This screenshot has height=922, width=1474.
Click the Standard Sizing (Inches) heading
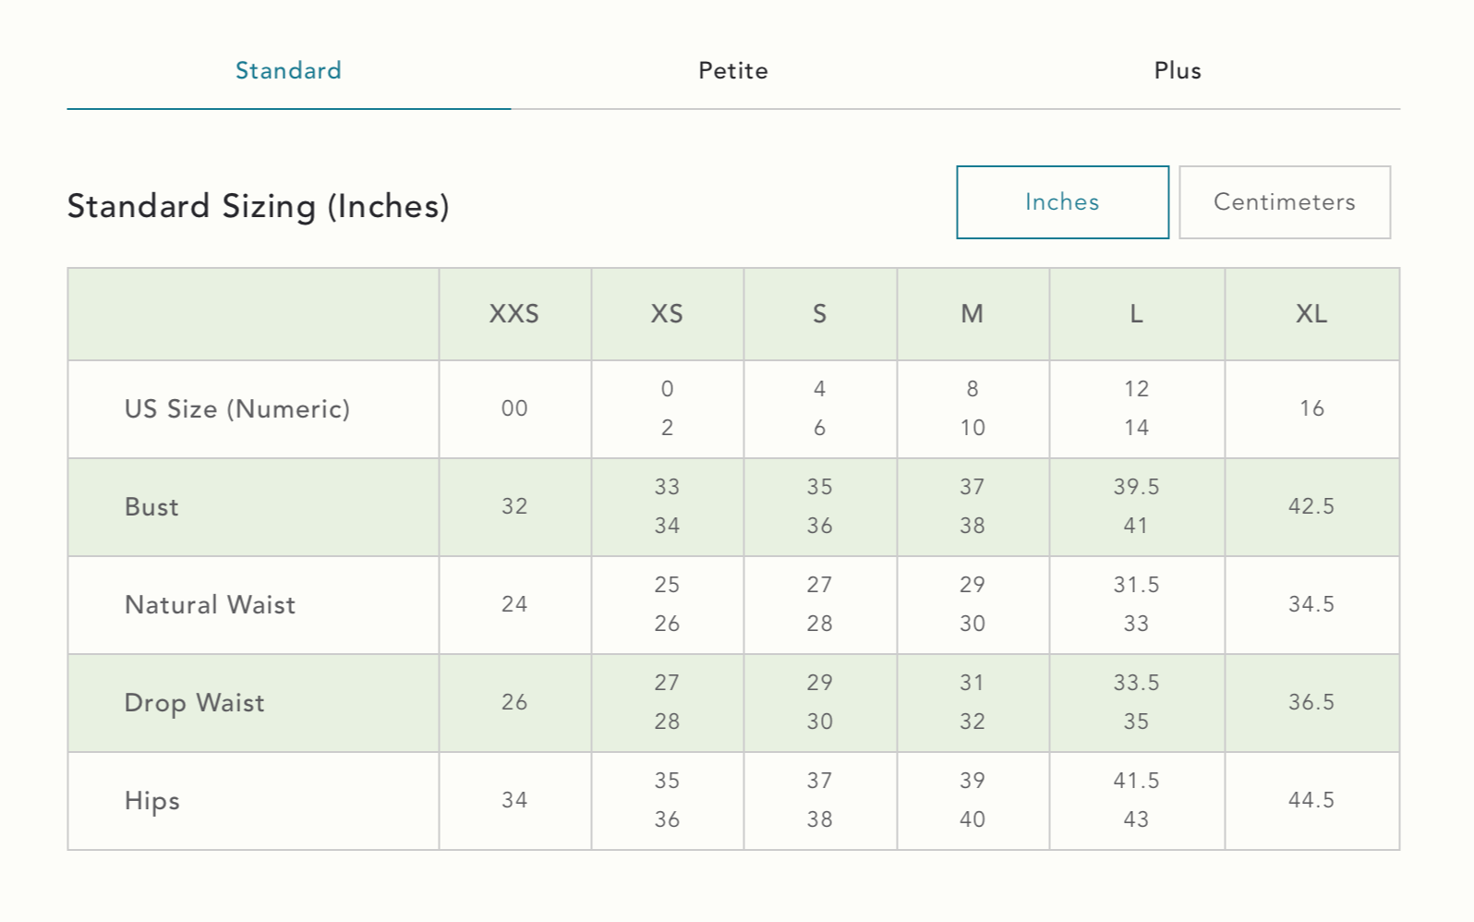tap(258, 206)
